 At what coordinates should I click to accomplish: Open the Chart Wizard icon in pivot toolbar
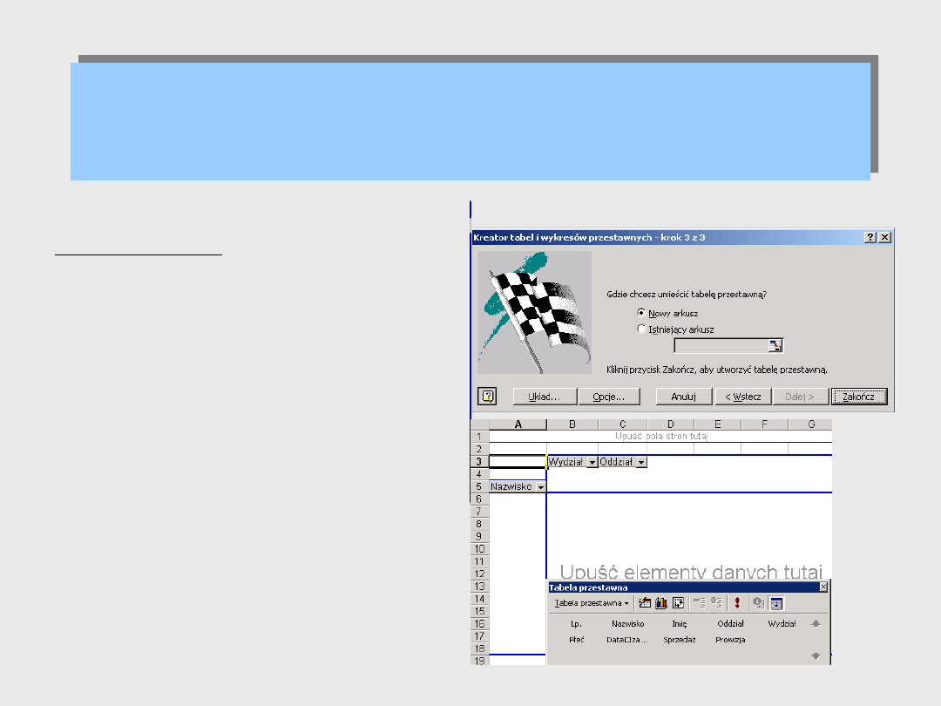(x=660, y=602)
